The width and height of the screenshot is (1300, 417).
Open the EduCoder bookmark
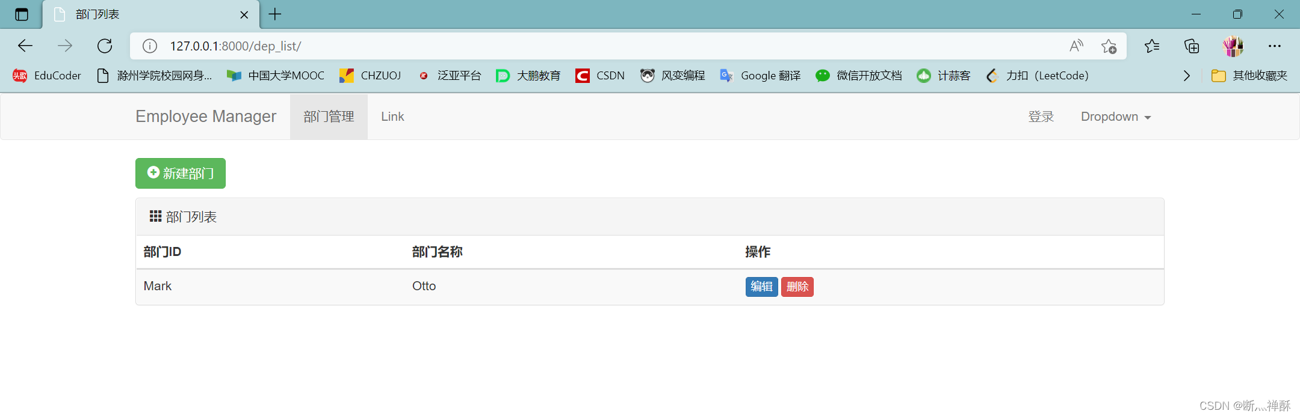click(47, 75)
